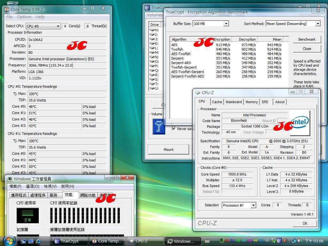The width and height of the screenshot is (328, 246).
Task: Switch to Mainboard tab in CPU-Z
Action: tap(234, 102)
